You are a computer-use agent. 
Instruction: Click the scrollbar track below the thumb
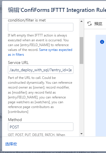click(81, 98)
